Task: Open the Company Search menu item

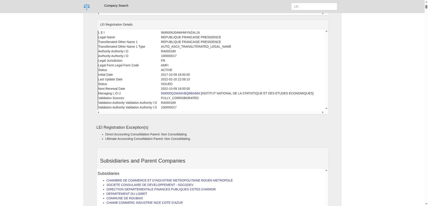Action: pos(116,6)
